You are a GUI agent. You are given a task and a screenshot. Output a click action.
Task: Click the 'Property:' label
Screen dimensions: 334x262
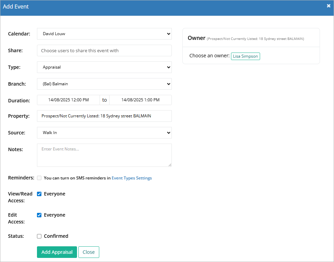pos(19,116)
